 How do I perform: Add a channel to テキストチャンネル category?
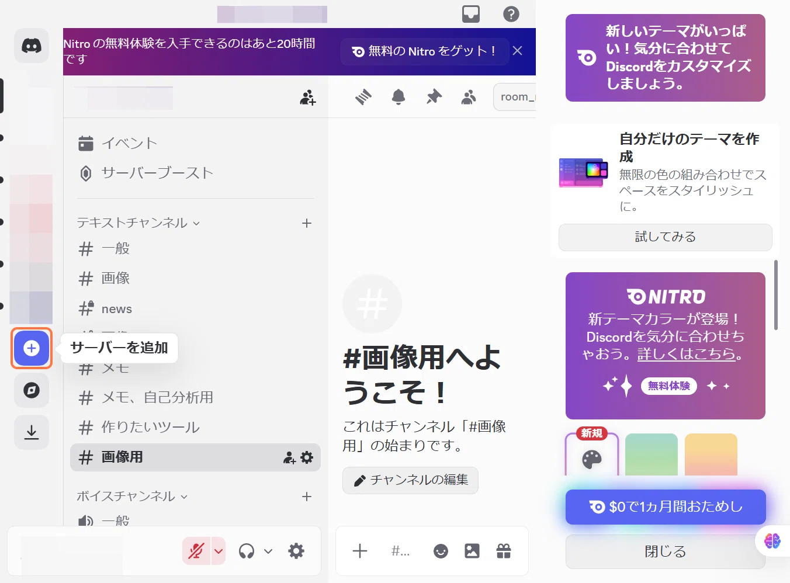tap(307, 223)
